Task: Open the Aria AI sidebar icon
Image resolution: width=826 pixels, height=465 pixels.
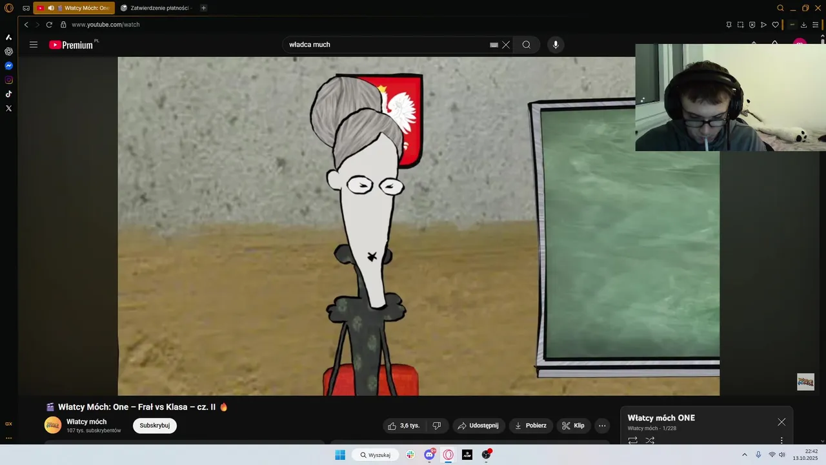Action: [x=9, y=37]
